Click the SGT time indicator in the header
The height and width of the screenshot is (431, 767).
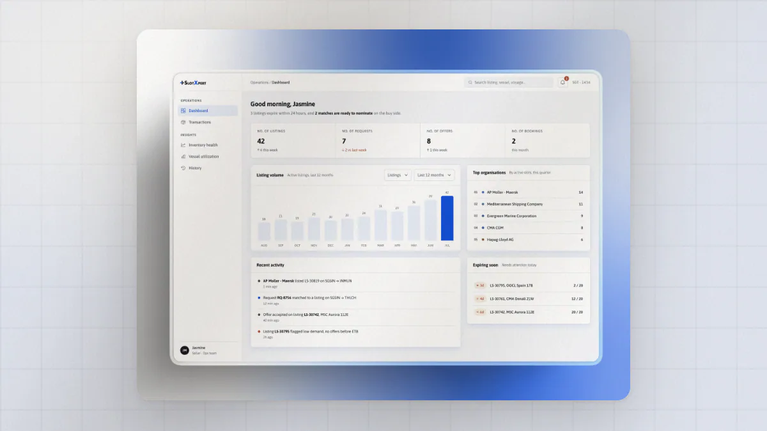[581, 82]
